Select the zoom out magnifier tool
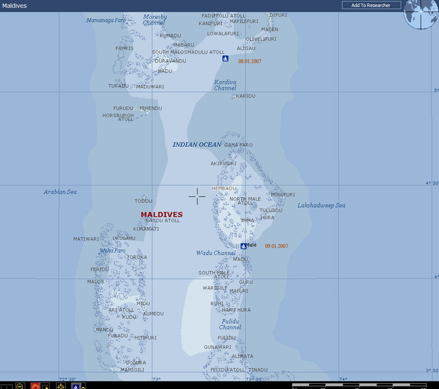The width and height of the screenshot is (439, 389). pos(20,386)
